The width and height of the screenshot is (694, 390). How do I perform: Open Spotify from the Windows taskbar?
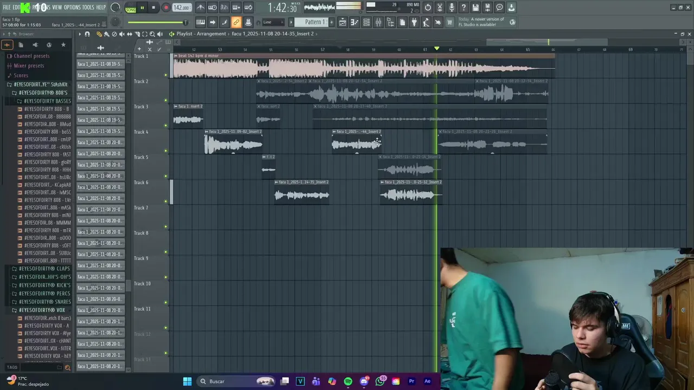pyautogui.click(x=348, y=381)
